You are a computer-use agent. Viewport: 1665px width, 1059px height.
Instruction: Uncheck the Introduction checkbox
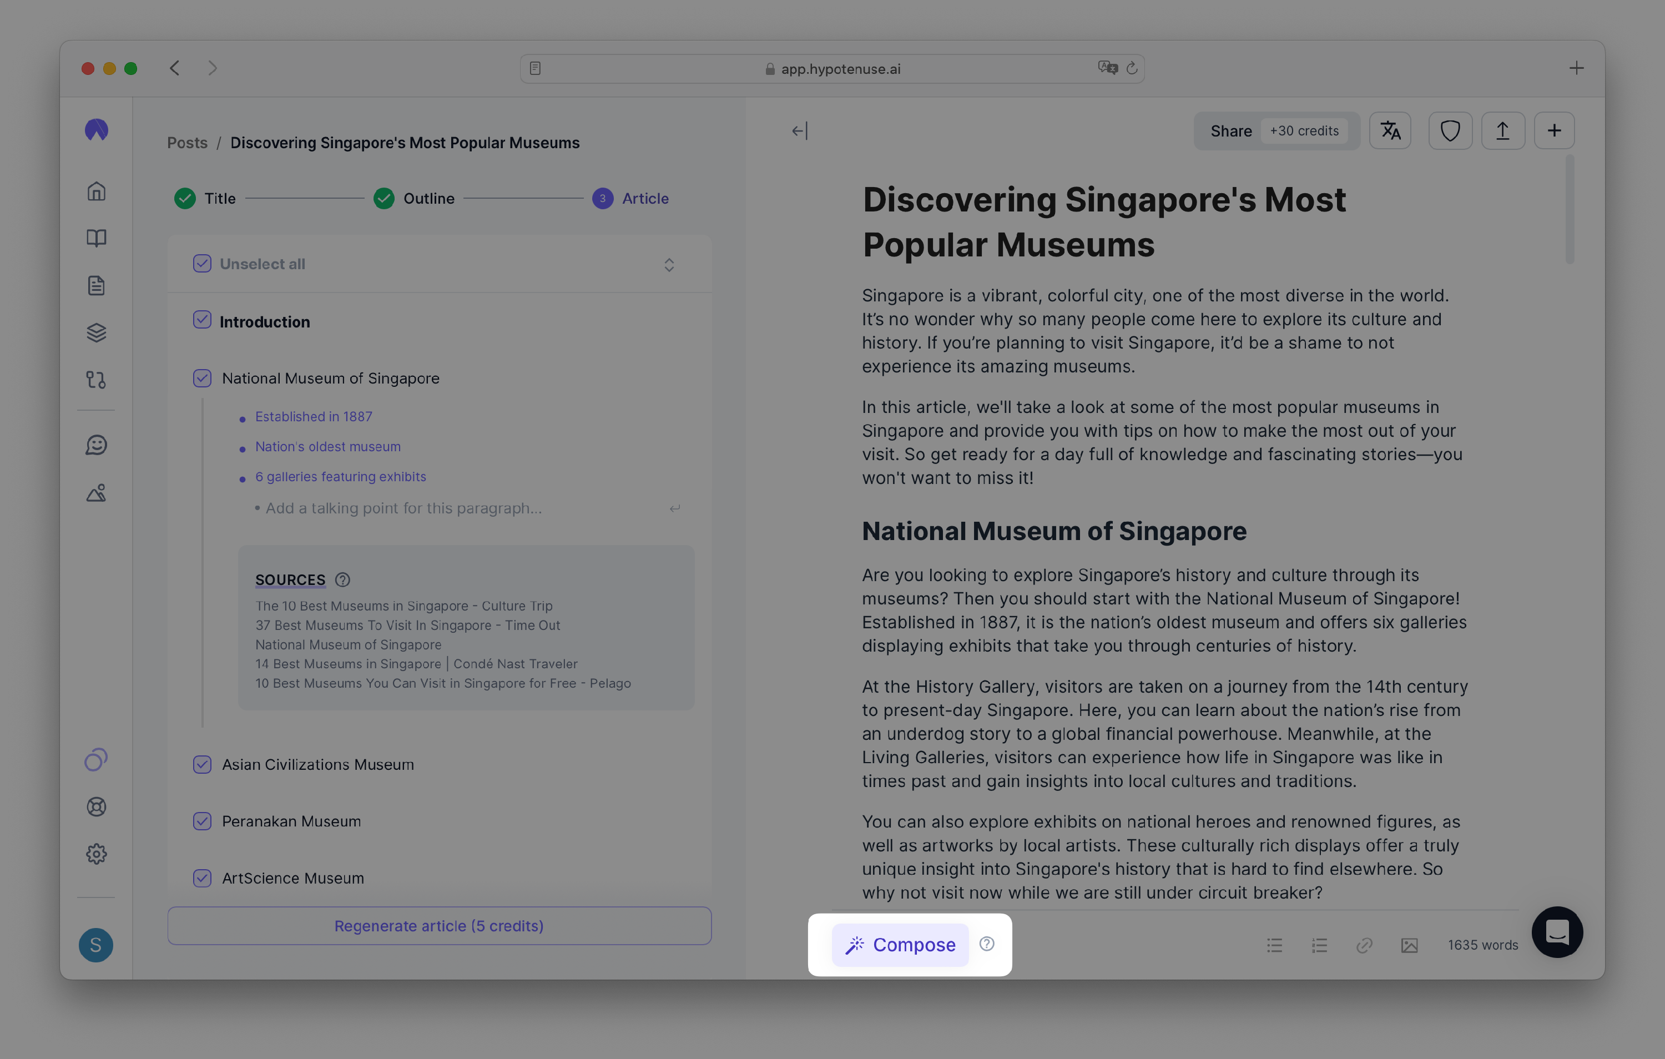click(x=202, y=320)
